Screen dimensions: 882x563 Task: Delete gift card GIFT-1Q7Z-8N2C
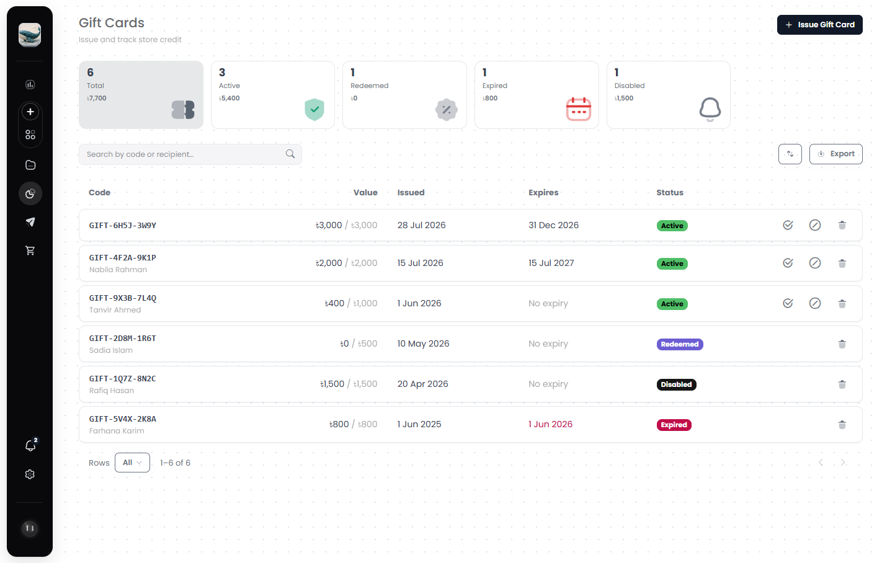(842, 384)
